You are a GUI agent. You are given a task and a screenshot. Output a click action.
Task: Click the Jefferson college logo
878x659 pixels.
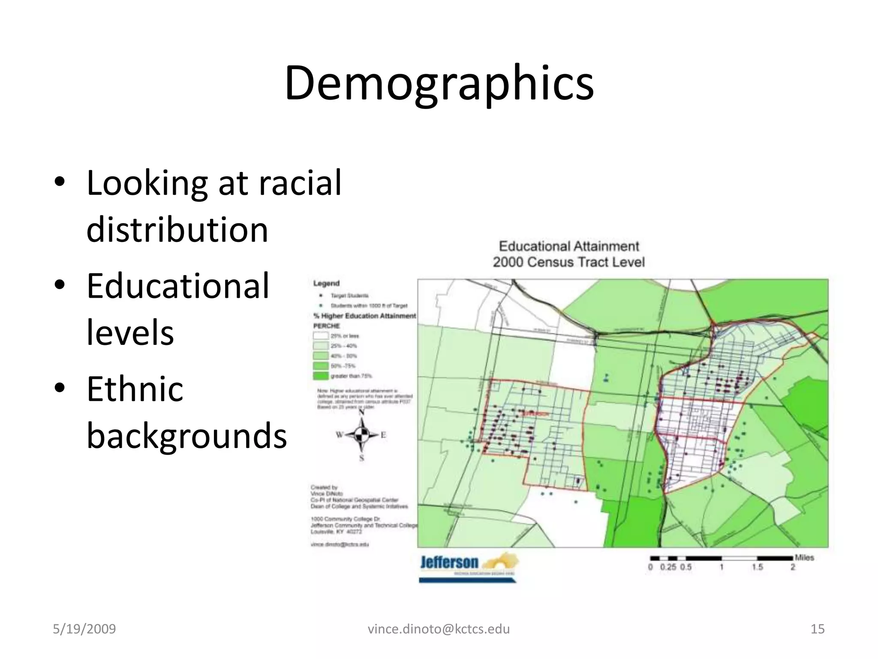(x=469, y=568)
